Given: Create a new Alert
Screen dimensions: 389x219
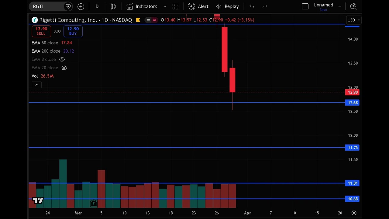Looking at the screenshot, I should point(198,6).
